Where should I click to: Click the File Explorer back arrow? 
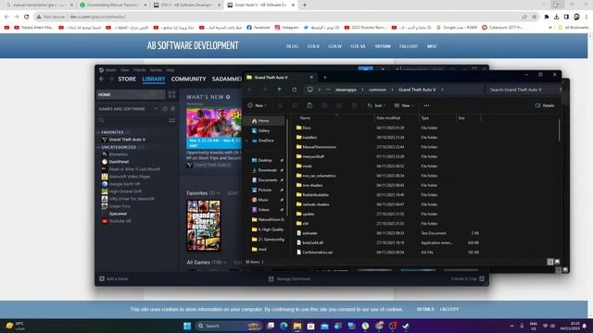click(x=250, y=90)
